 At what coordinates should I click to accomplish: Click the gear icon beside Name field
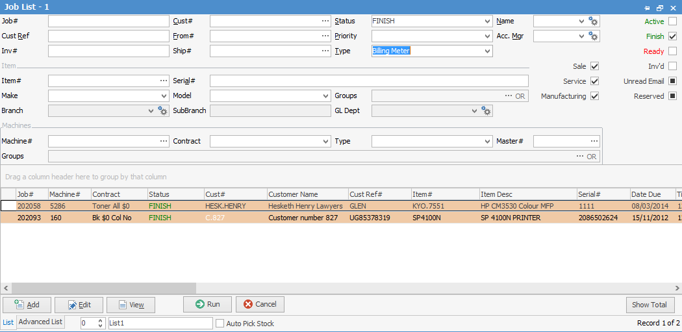593,21
